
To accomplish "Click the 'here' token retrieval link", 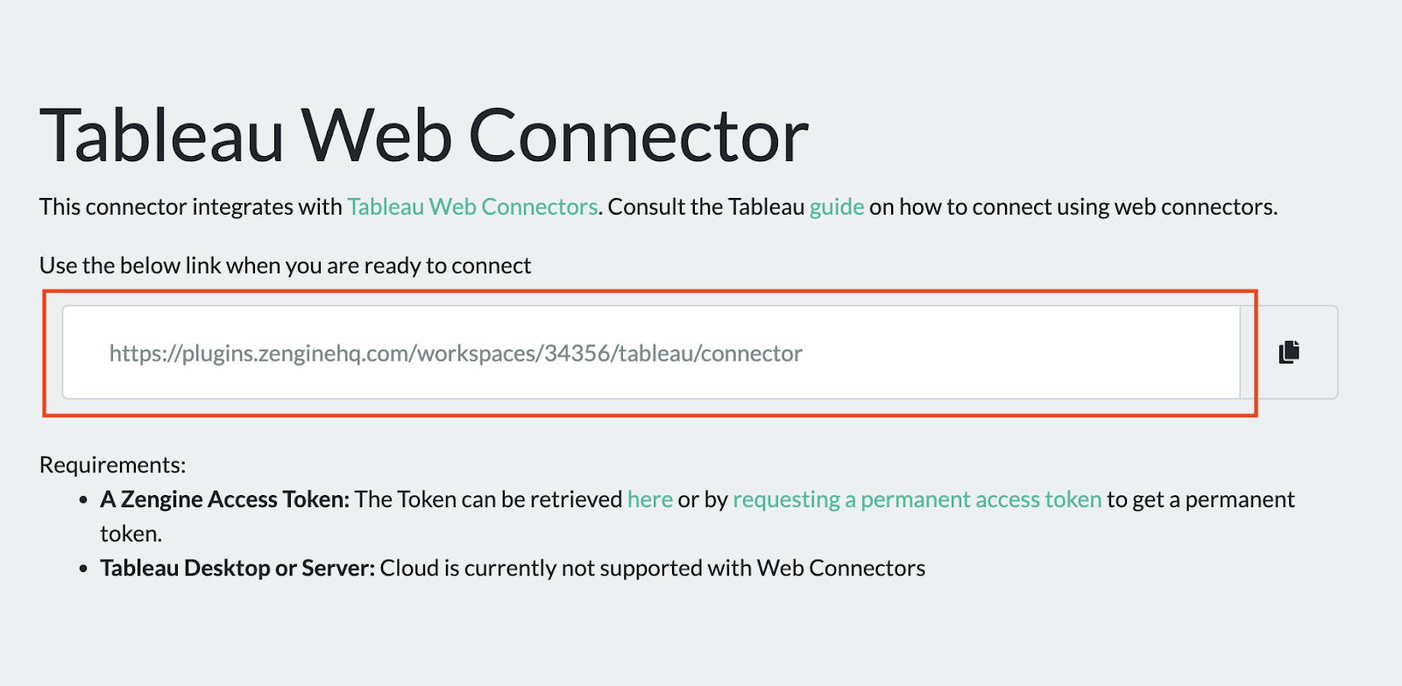I will pos(650,499).
